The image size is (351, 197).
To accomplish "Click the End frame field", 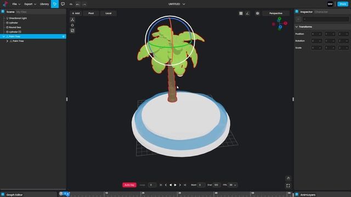I will tap(217, 185).
